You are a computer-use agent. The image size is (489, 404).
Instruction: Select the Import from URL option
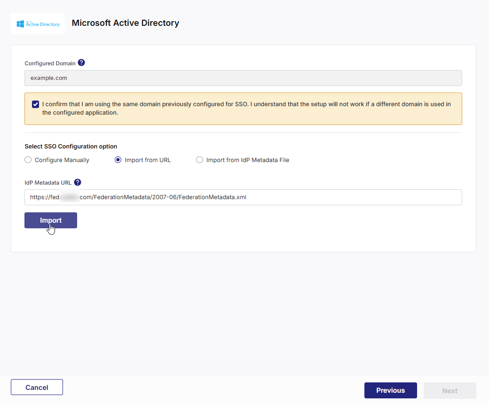[x=118, y=160]
